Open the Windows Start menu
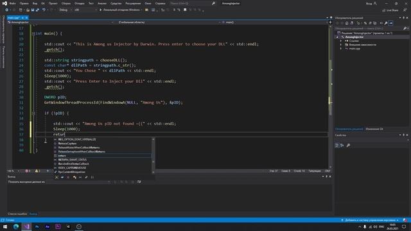 point(5,227)
